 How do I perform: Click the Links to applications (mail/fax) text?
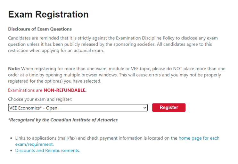tap(46, 138)
